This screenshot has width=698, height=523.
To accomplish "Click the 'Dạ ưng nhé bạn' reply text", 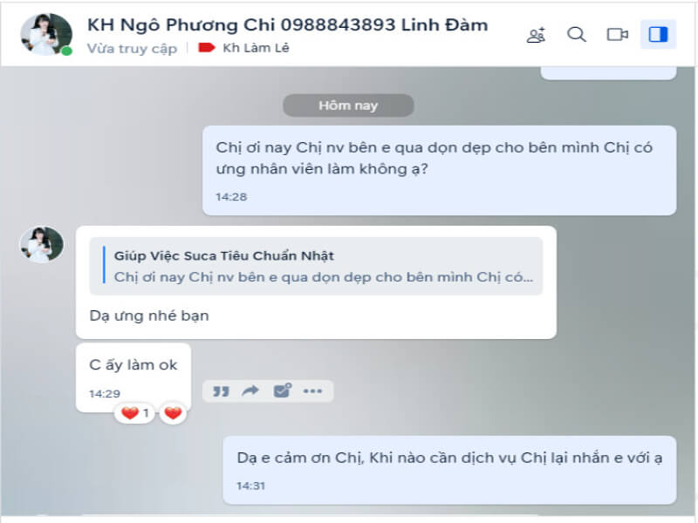I will [x=149, y=316].
